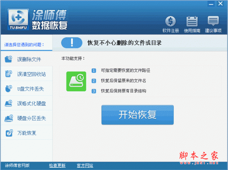The image size is (228, 170).
Task: Open the 官方网站 link
Action: (85, 165)
